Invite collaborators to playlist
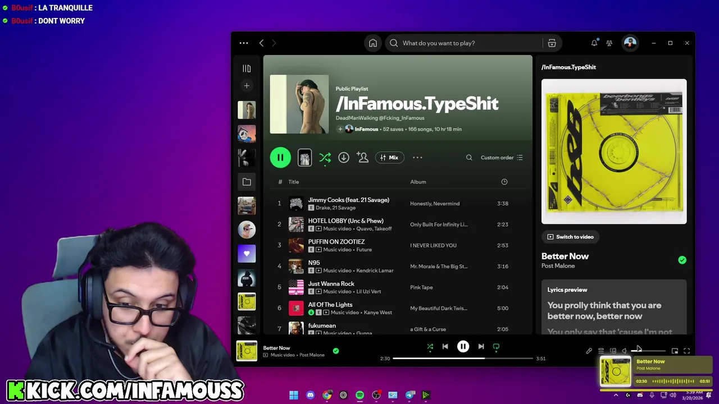 point(363,158)
